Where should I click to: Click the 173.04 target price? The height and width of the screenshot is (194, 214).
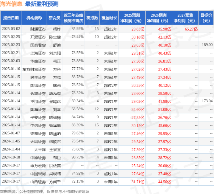(x=207, y=101)
